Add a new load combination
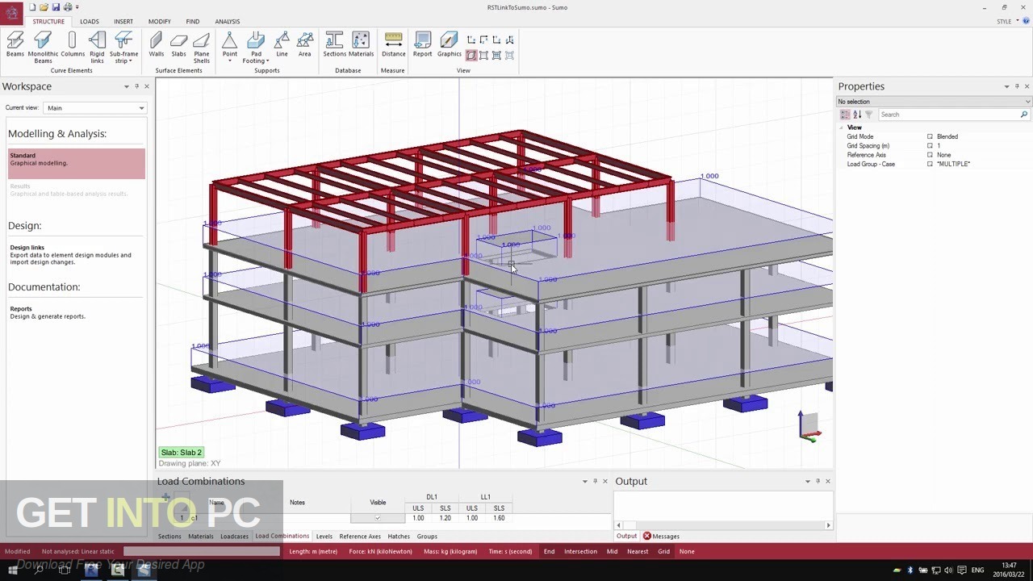 [165, 497]
